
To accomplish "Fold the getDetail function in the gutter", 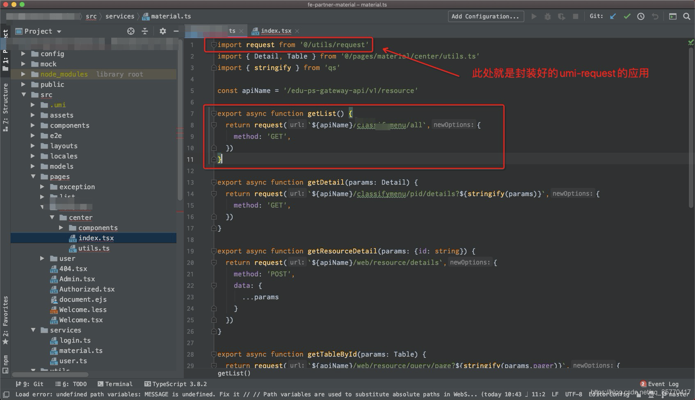I will click(213, 182).
